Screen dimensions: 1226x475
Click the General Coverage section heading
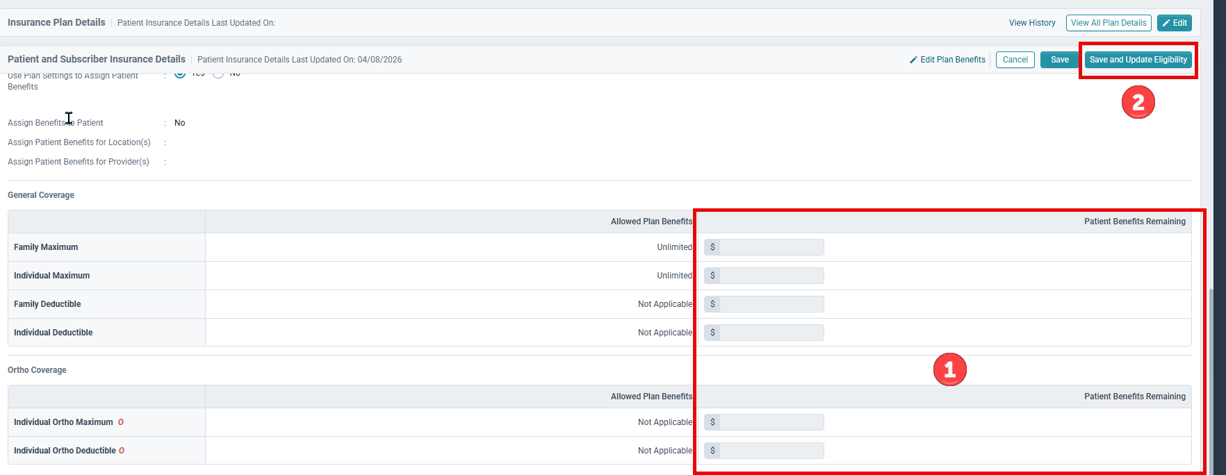[x=41, y=195]
